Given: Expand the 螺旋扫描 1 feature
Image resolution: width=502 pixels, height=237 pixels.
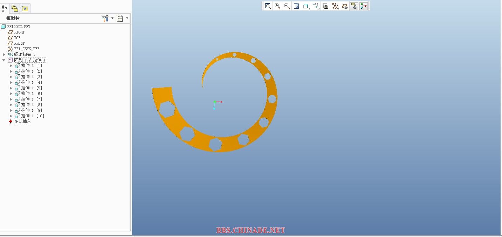Looking at the screenshot, I should point(4,54).
